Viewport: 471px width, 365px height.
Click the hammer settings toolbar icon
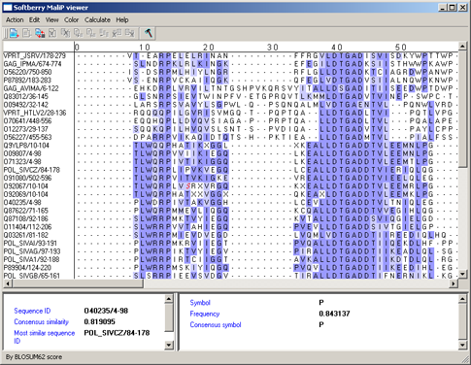tap(149, 33)
